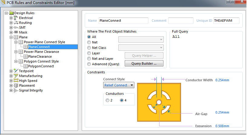Screen dimensions: 247x135
Task: Expand the Placement category node
Action: click(11, 85)
